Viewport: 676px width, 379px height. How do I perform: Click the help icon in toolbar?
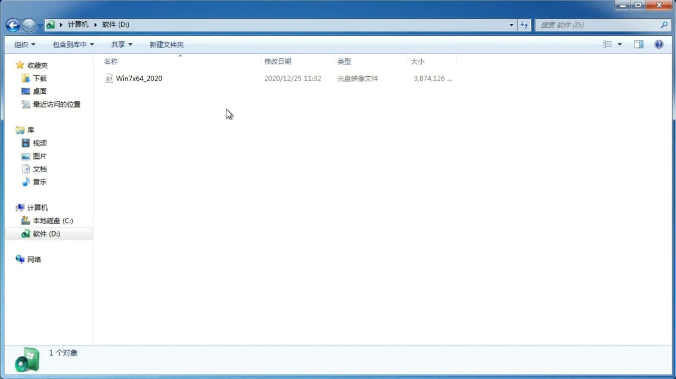659,44
